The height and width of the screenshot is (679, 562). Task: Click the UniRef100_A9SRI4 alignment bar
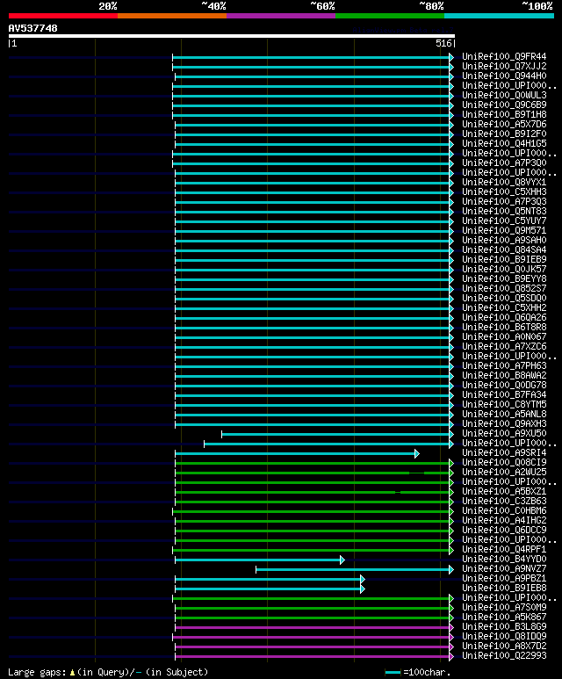tap(298, 453)
